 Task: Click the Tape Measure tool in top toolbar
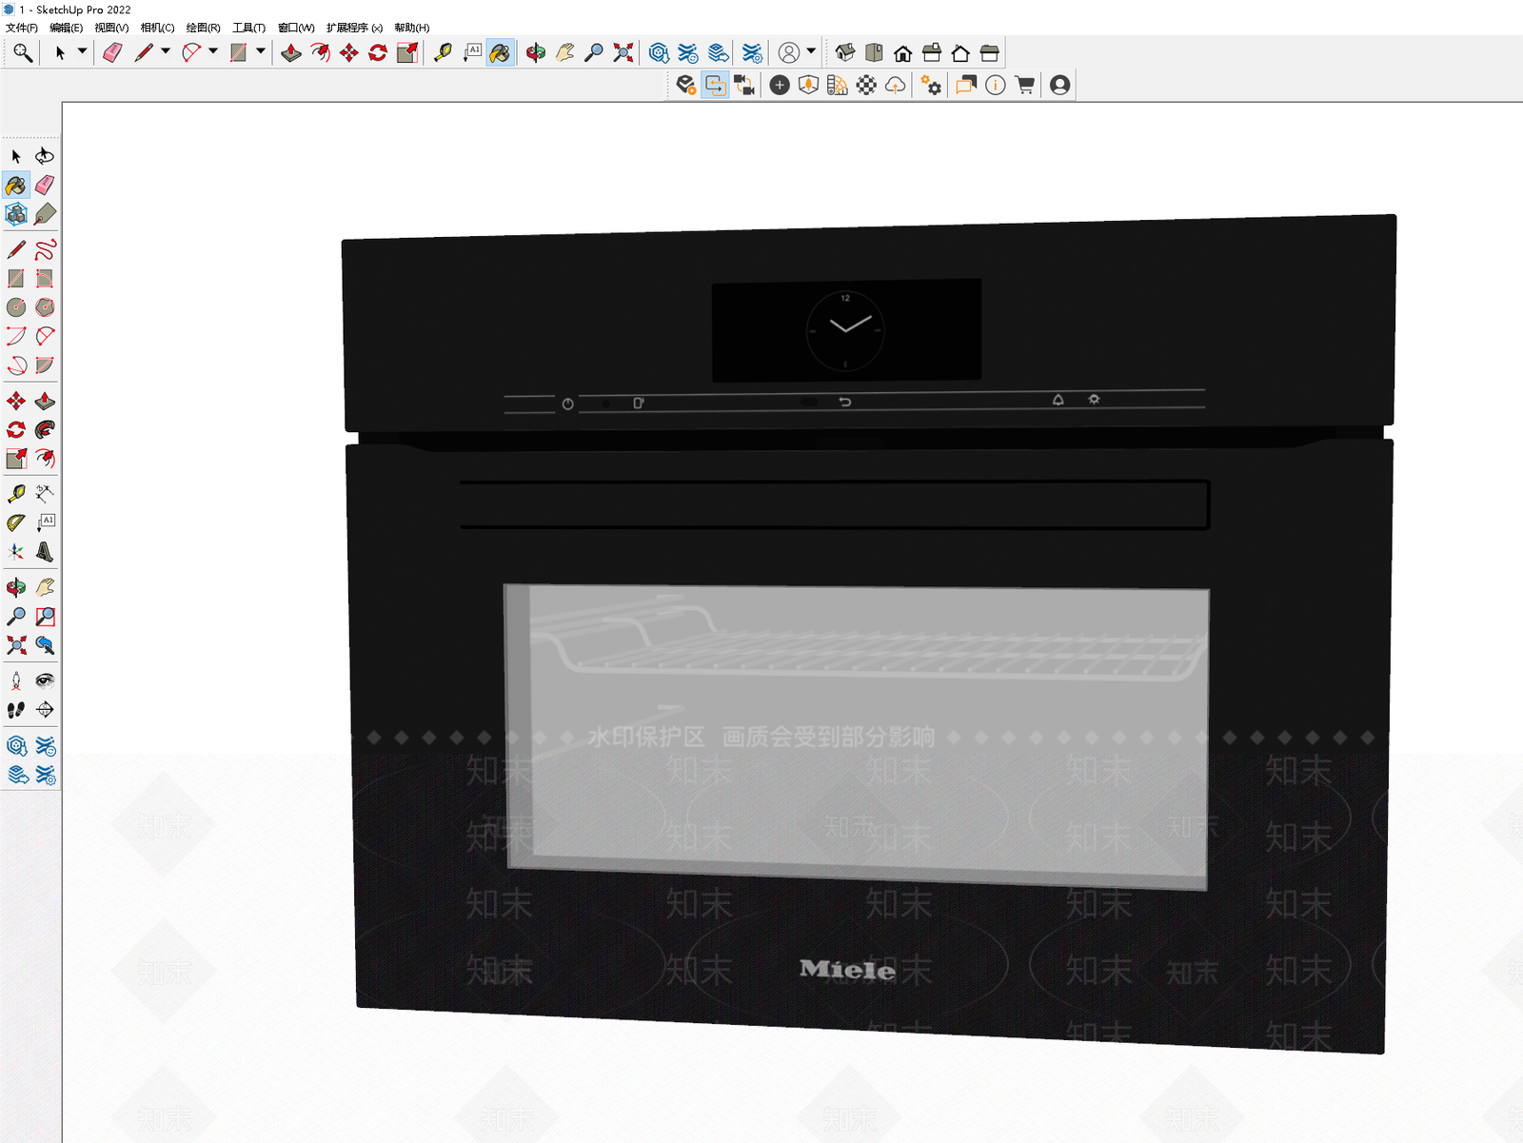click(443, 53)
